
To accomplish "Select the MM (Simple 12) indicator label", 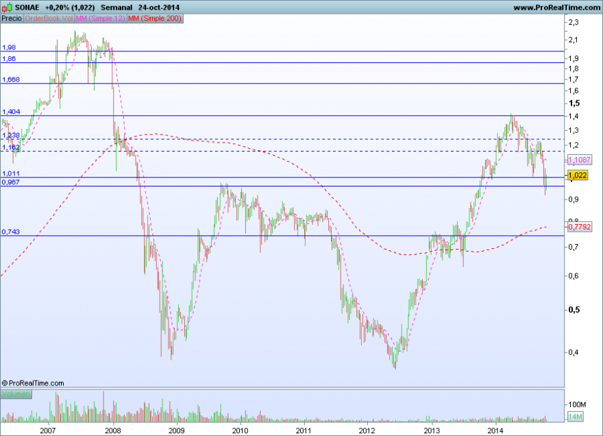I will point(100,19).
